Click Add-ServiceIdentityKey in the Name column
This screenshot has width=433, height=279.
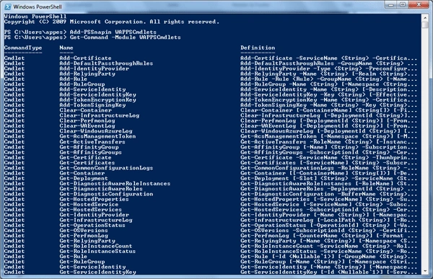pos(97,94)
